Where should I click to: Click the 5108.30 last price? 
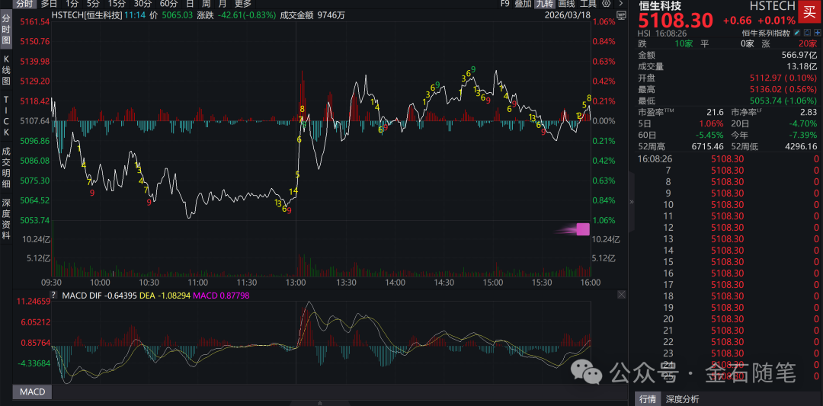pos(675,20)
